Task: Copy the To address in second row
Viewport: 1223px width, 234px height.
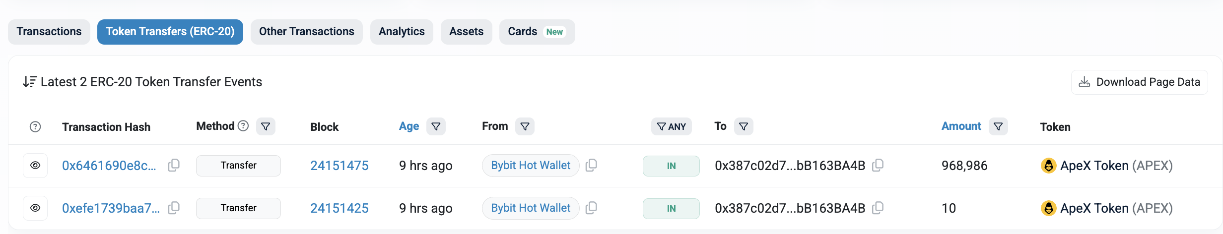Action: pos(878,208)
